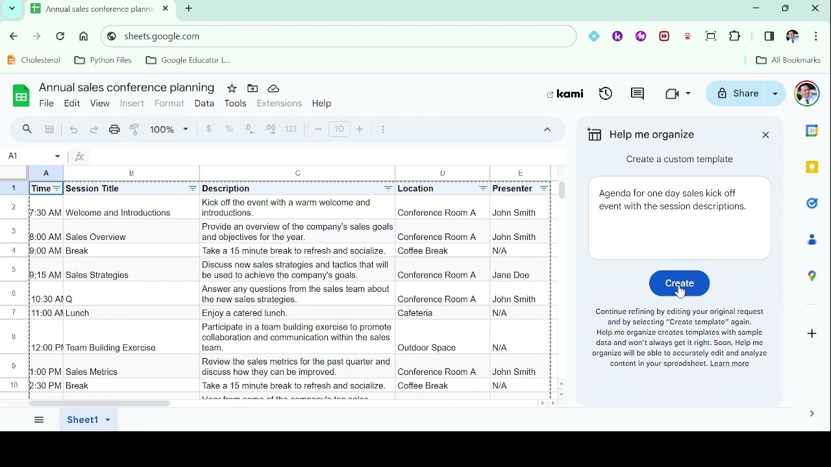Click the undo arrow in toolbar
This screenshot has height=467, width=831.
[74, 130]
